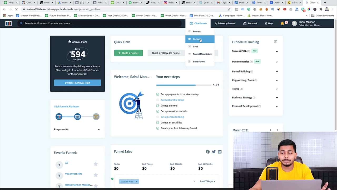Open the Other Bookmarks folder
The image size is (337, 190).
(323, 16)
